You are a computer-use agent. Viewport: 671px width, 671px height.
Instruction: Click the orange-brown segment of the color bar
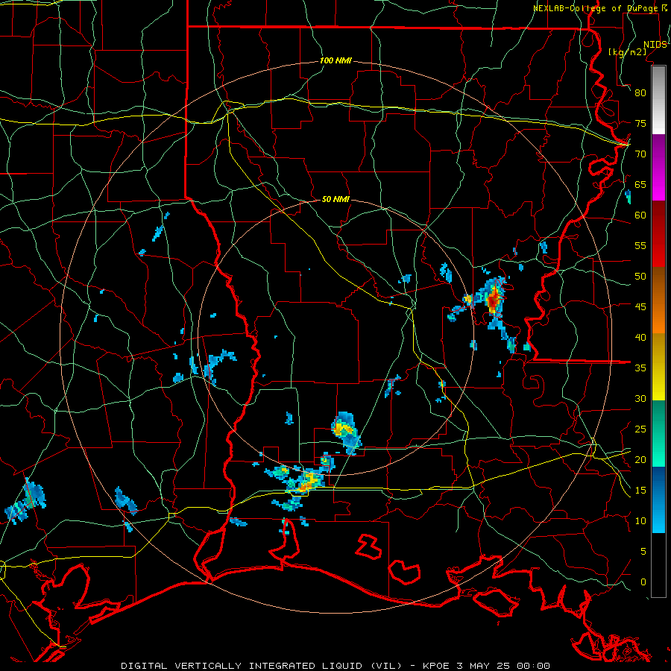point(658,300)
